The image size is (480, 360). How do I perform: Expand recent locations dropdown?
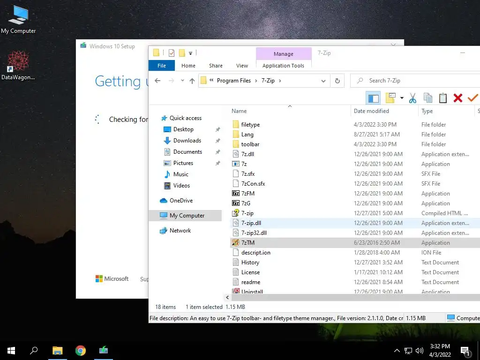click(x=182, y=81)
